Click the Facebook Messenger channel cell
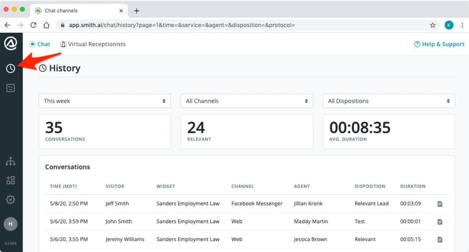 (x=257, y=204)
